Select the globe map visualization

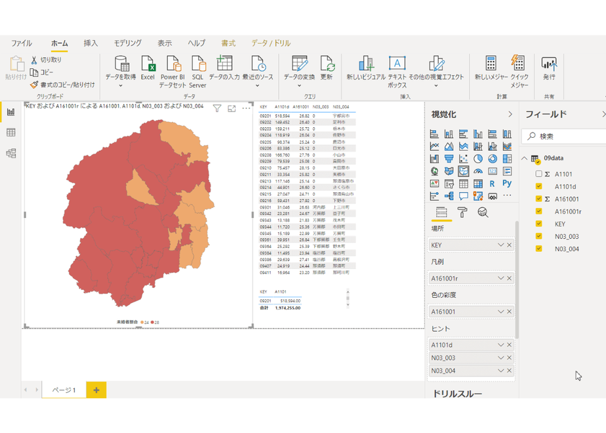point(434,171)
